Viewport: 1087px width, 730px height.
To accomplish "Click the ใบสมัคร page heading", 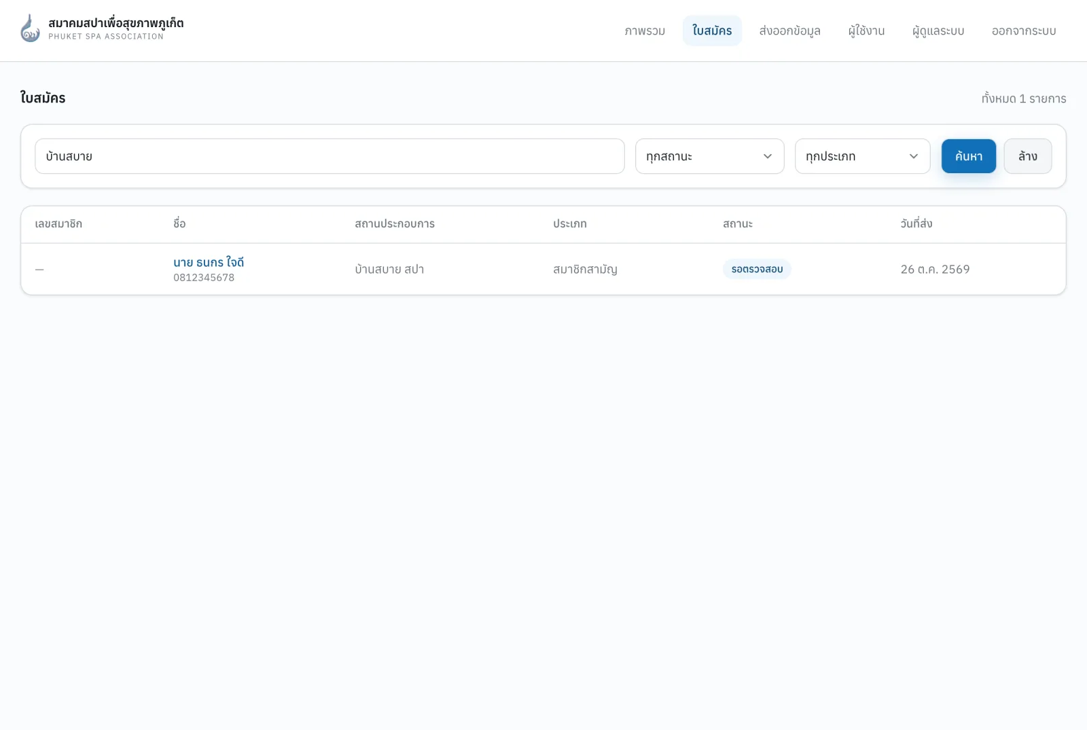I will tap(43, 98).
